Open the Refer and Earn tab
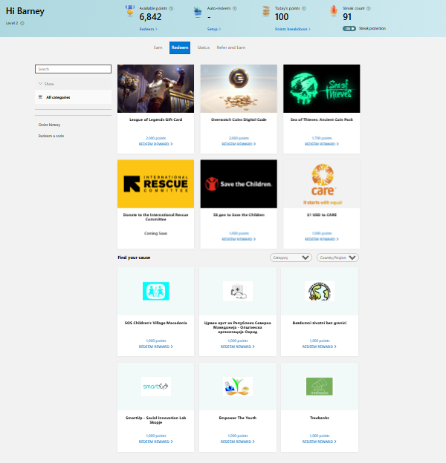 click(x=231, y=47)
